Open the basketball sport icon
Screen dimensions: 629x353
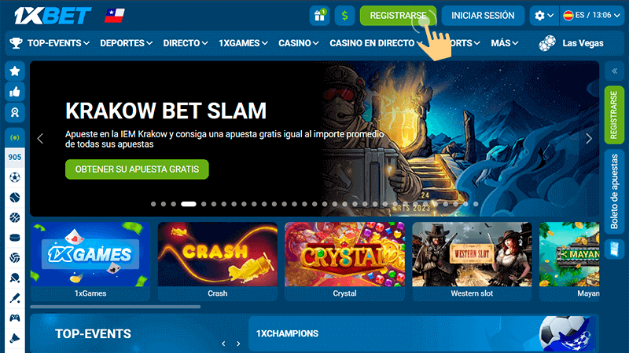[x=15, y=217]
